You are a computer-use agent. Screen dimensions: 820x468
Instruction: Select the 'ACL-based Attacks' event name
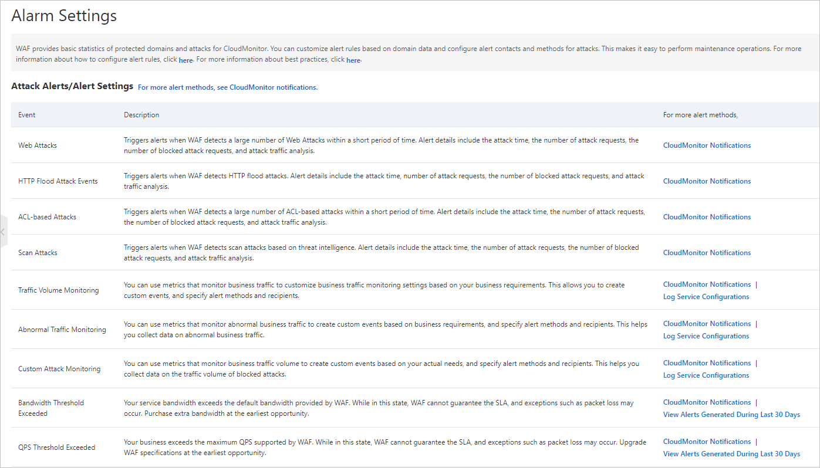[48, 217]
